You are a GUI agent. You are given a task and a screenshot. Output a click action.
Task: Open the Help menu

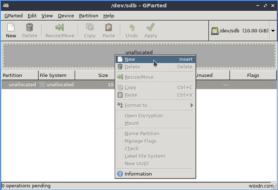pos(109,16)
